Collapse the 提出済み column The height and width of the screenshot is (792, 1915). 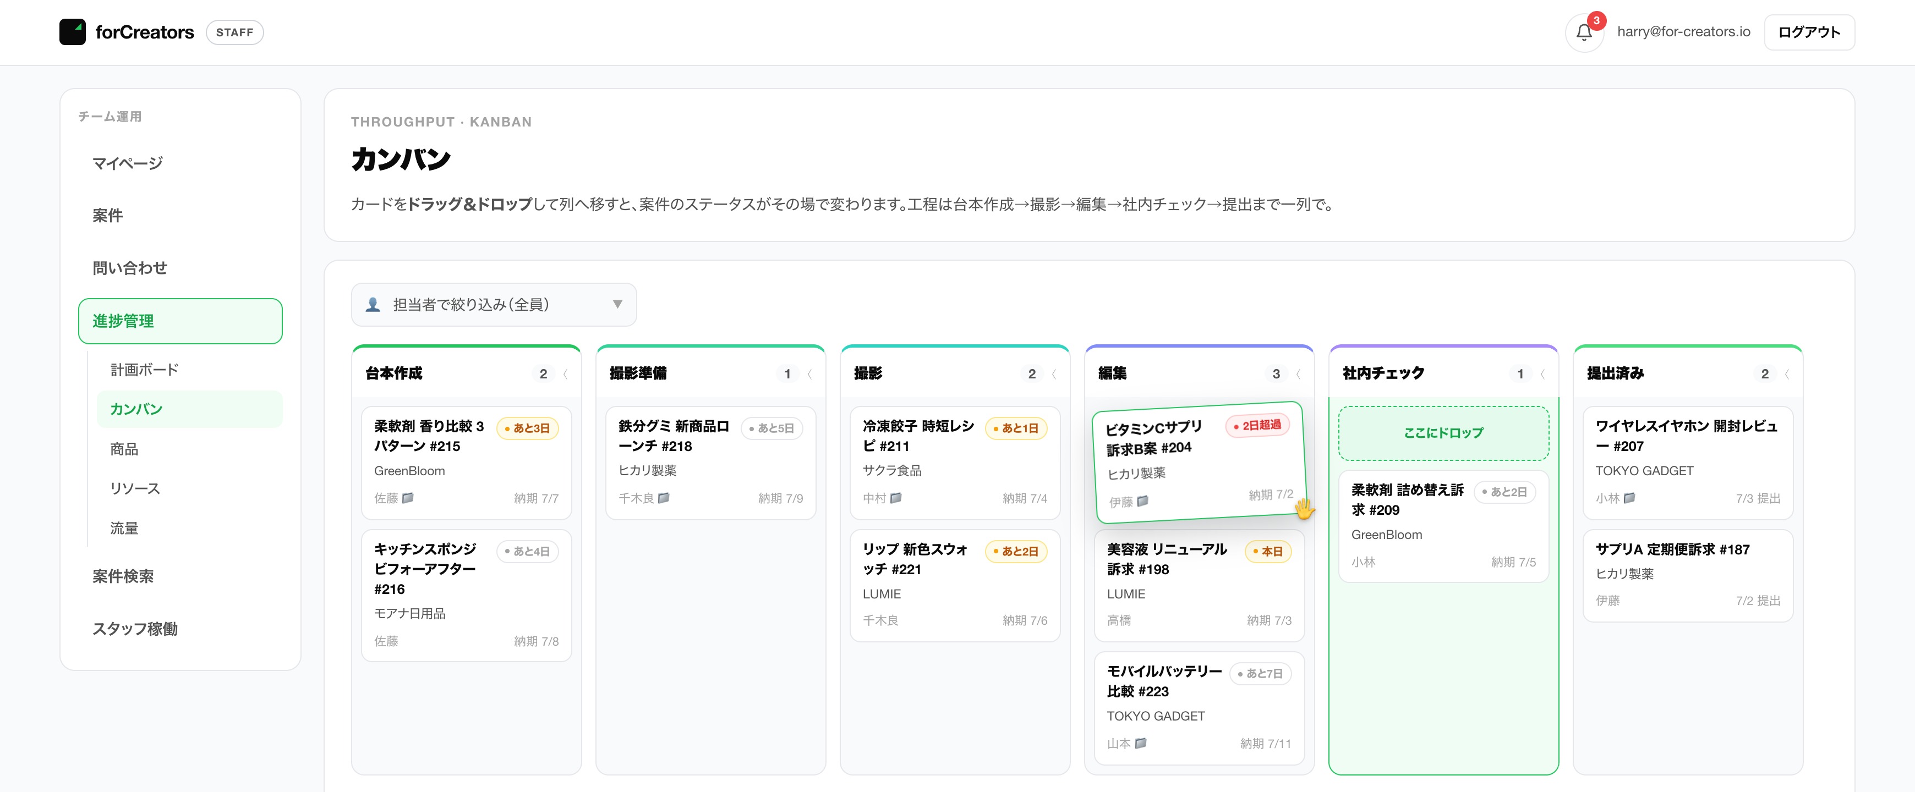1787,373
